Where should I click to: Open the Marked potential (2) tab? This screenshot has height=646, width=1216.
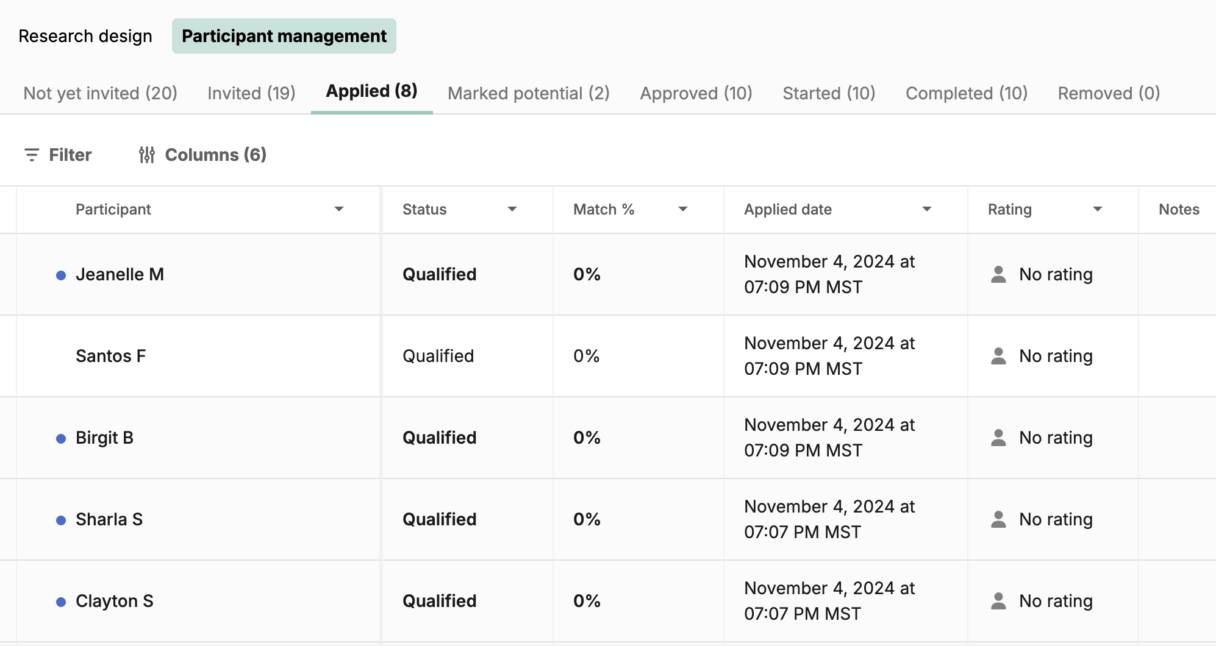[528, 93]
